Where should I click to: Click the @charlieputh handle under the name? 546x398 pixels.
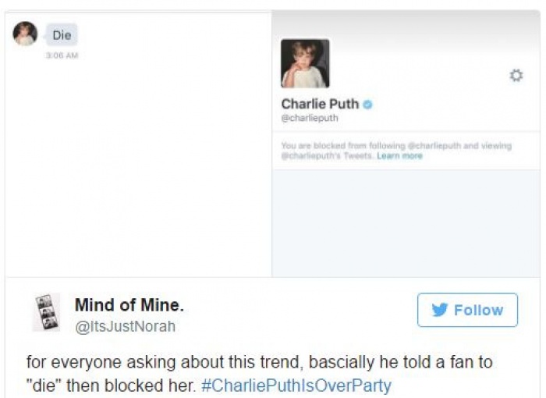[x=310, y=119]
